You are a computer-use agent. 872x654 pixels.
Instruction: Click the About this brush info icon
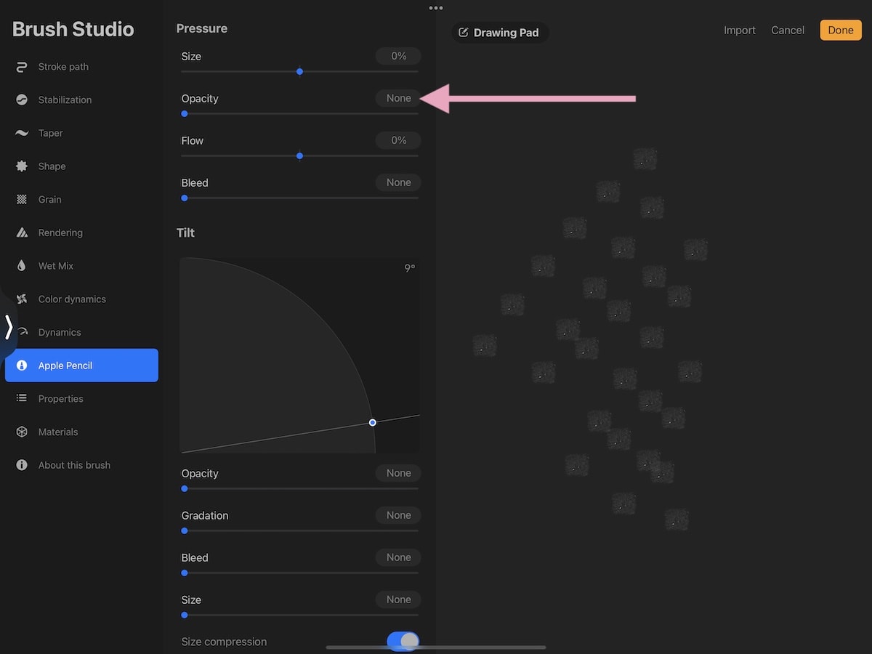pyautogui.click(x=22, y=465)
